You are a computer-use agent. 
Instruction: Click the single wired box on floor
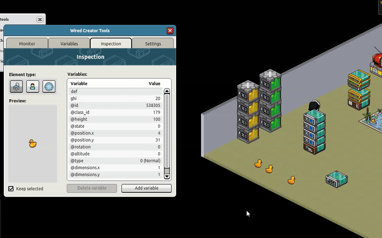click(x=337, y=179)
